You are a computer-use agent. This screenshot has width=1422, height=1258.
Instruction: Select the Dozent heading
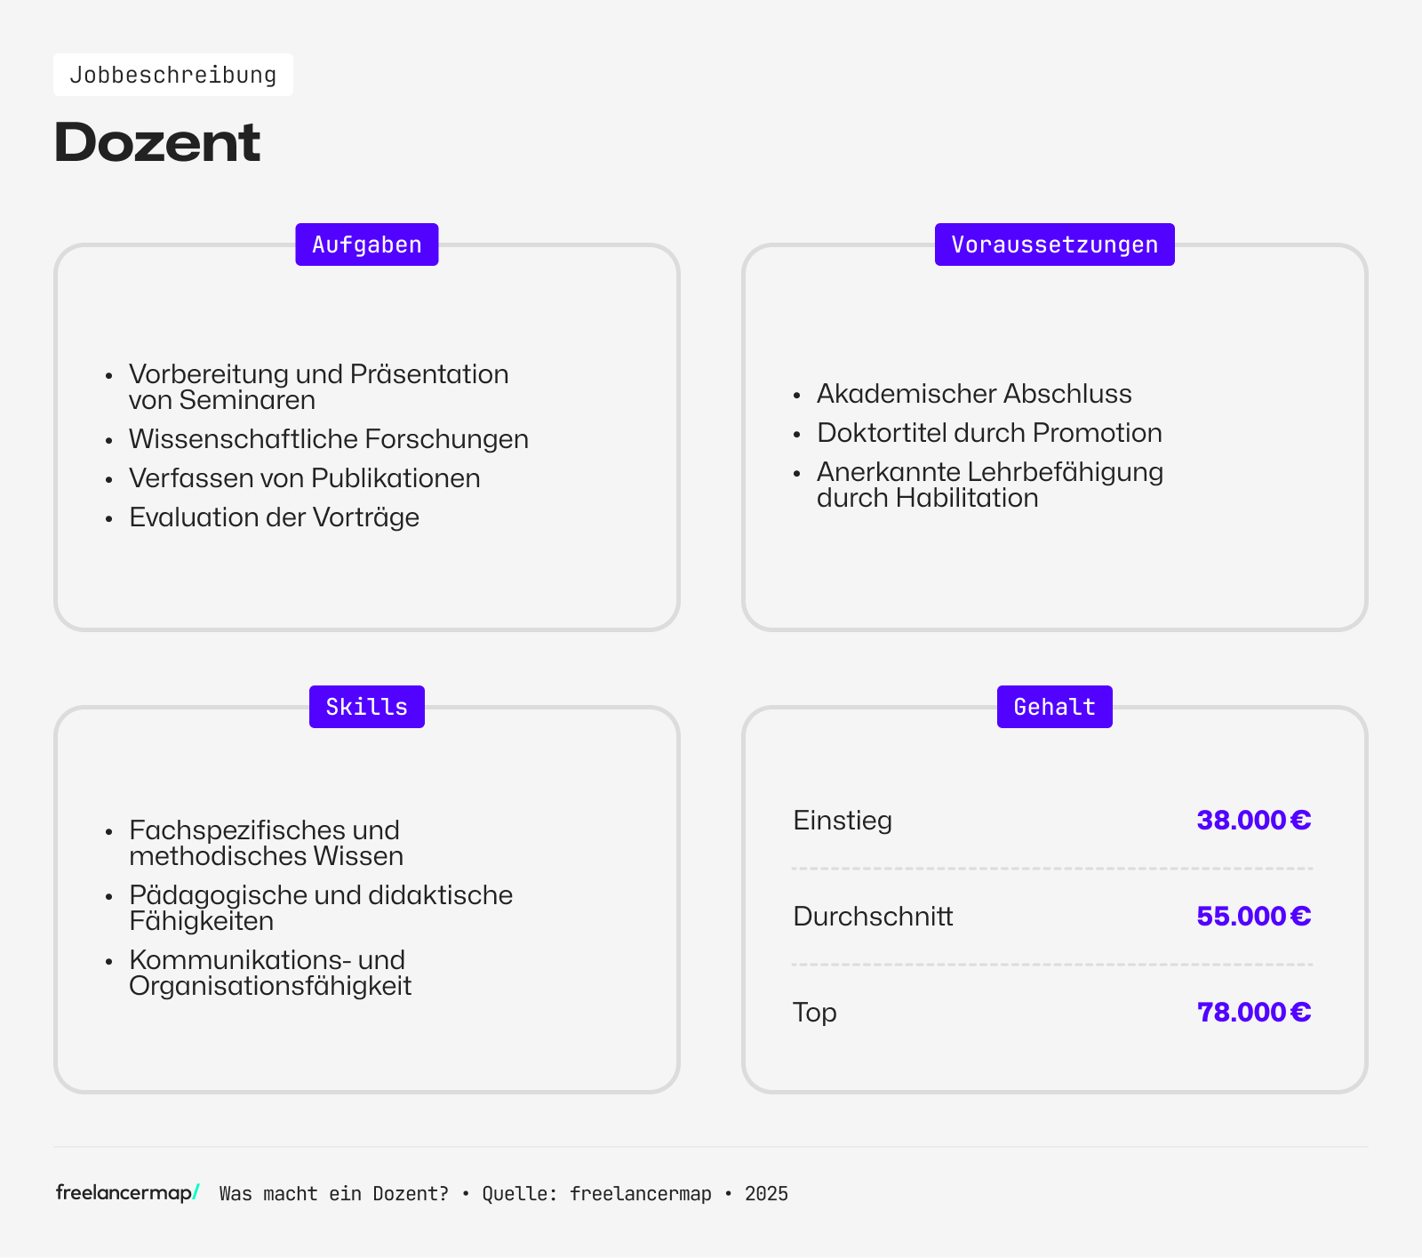pyautogui.click(x=156, y=140)
